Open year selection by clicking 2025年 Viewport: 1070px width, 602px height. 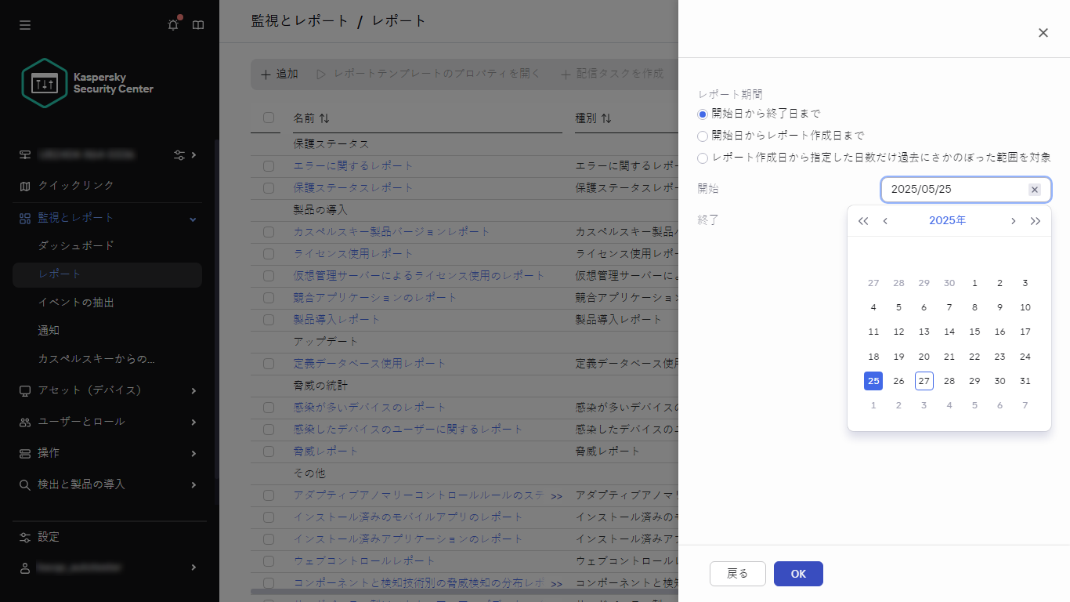947,220
